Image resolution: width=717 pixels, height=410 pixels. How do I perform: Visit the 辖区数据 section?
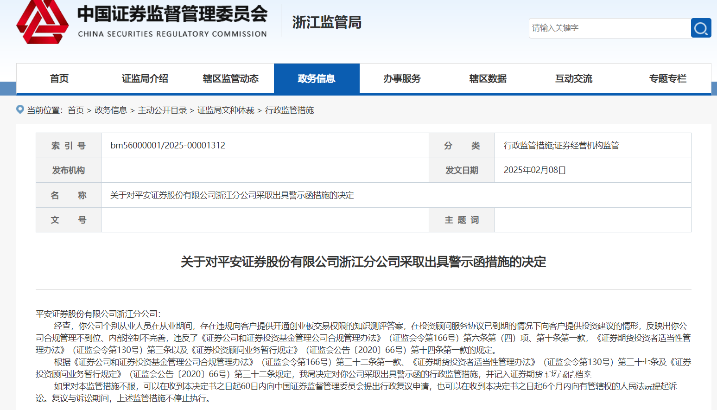[x=488, y=78]
